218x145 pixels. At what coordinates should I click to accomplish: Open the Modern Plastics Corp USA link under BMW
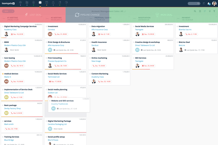(15, 45)
